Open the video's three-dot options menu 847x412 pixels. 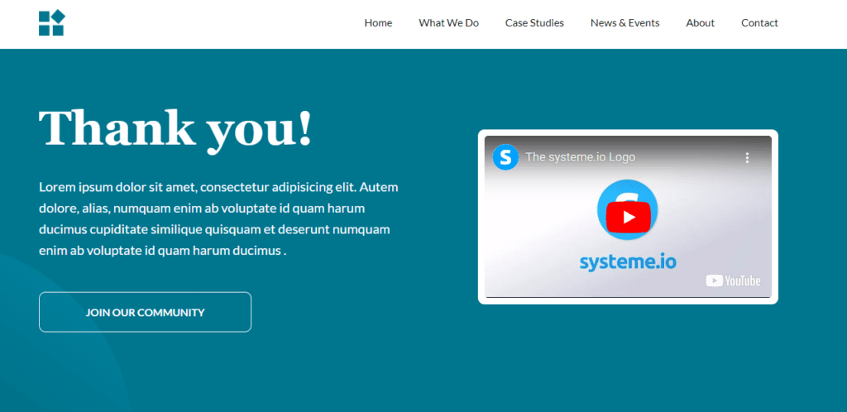[x=747, y=158]
